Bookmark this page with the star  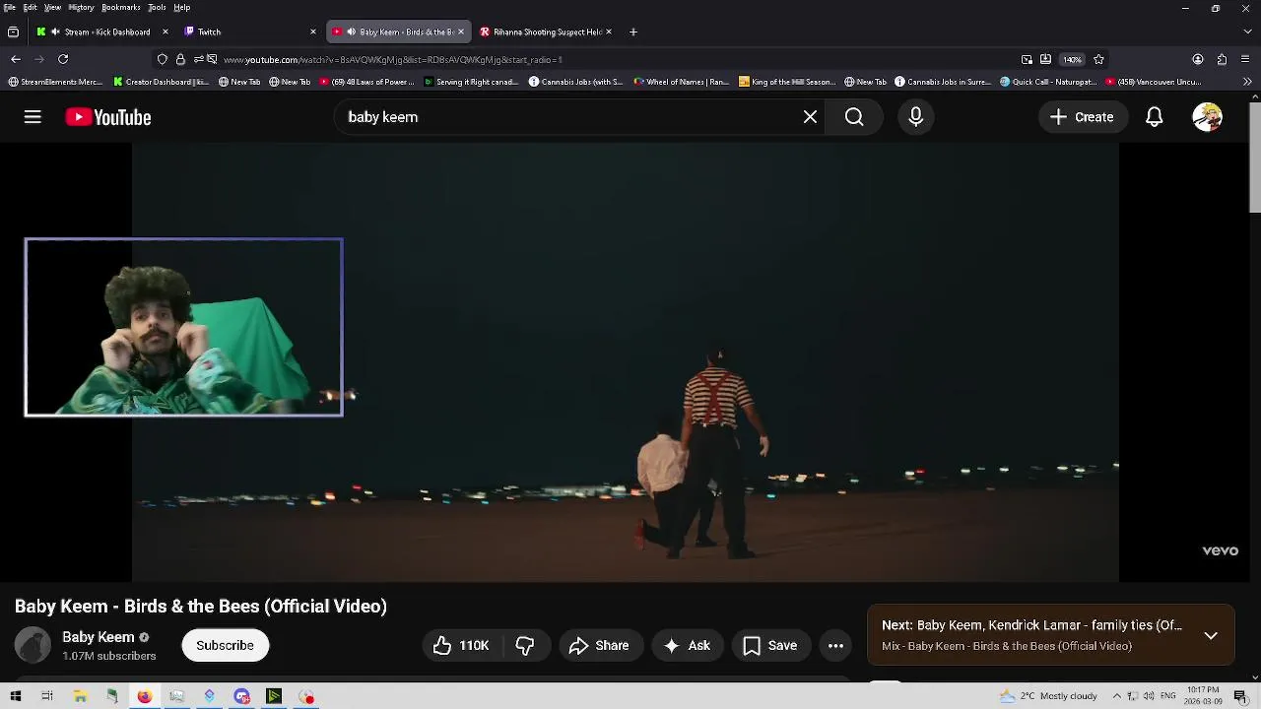tap(1098, 59)
